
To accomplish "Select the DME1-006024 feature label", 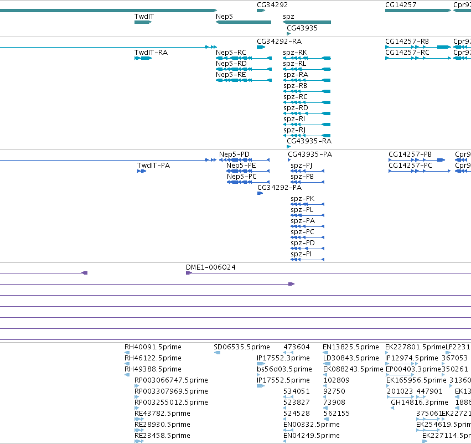I will [x=210, y=267].
